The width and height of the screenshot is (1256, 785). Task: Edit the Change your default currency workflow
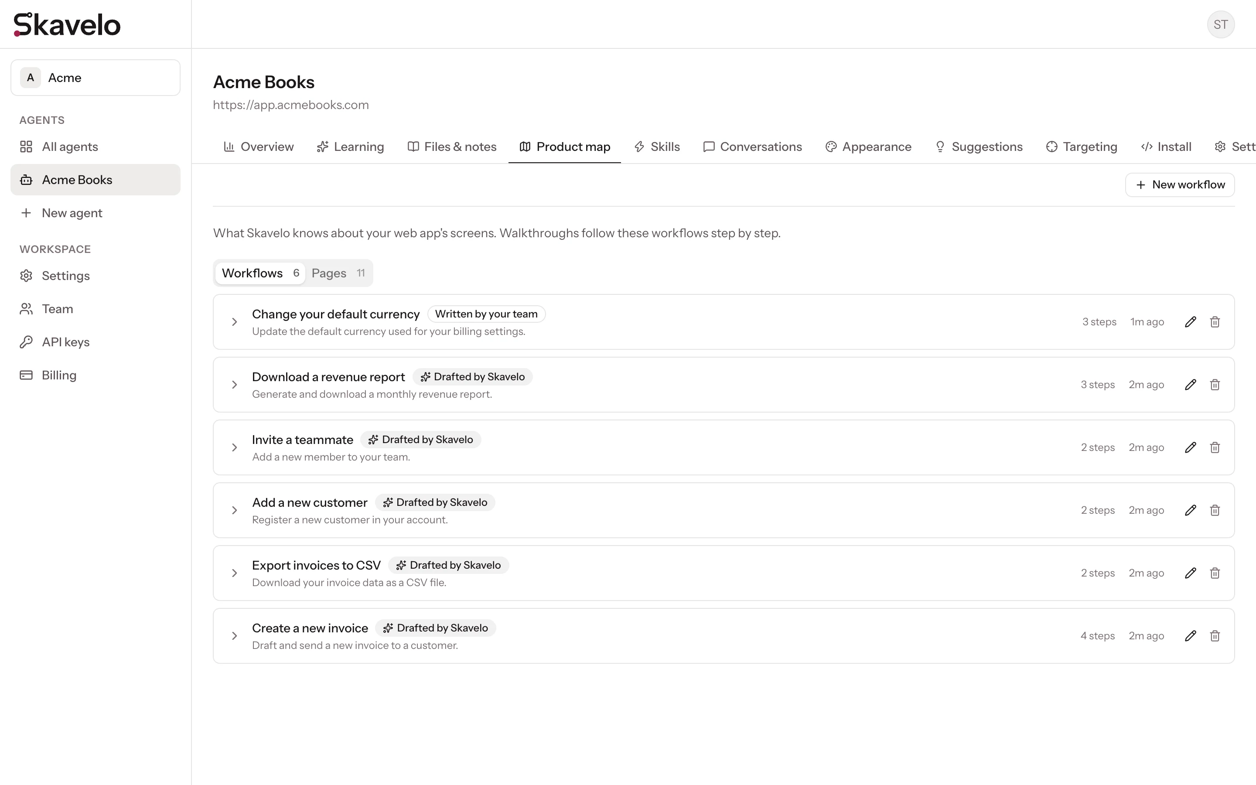point(1191,322)
